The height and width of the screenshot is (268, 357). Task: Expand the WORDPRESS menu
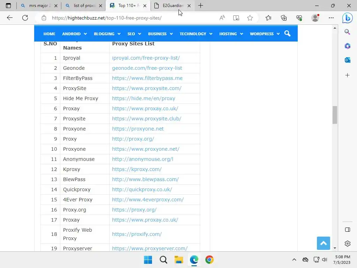[x=265, y=34]
